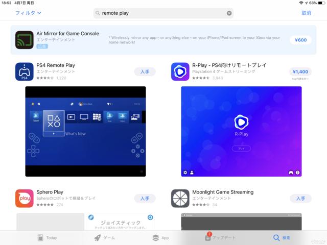This screenshot has height=245, width=327.
Task: Get the Moonlight Game Streaming app
Action: [300, 199]
